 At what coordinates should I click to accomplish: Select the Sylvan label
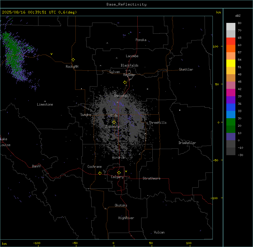click(x=114, y=72)
